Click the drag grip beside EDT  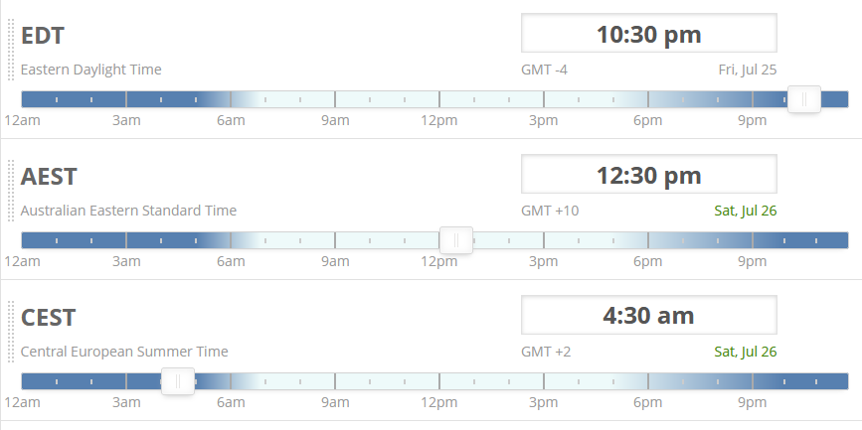[10, 48]
